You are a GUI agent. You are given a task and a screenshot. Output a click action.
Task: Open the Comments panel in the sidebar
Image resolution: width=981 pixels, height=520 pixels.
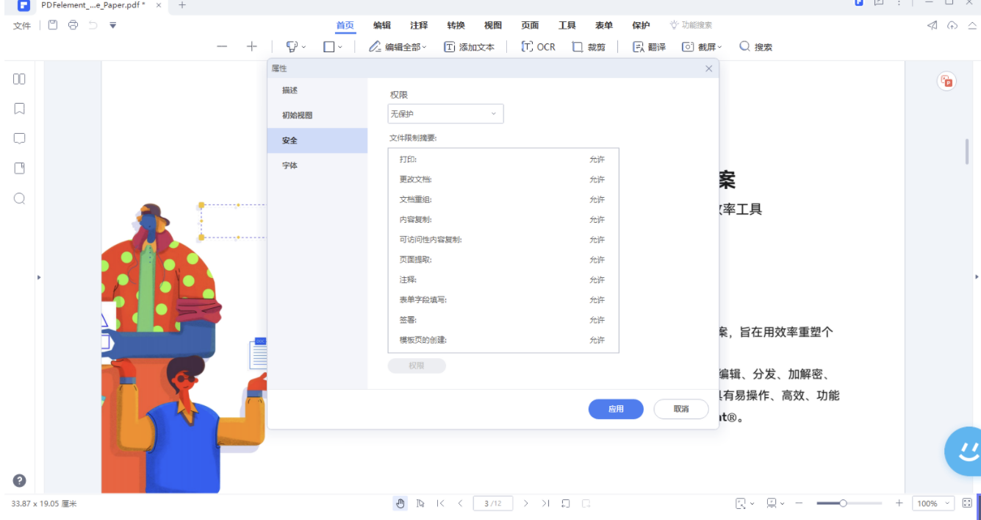(19, 138)
